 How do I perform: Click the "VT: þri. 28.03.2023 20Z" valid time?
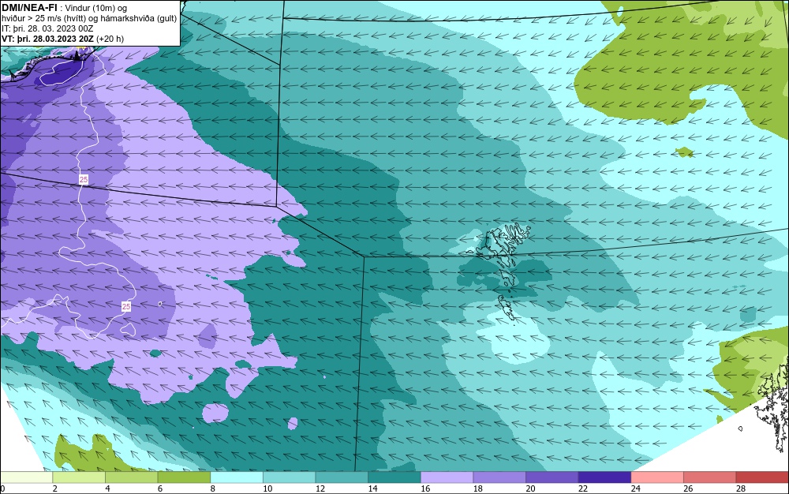coord(48,38)
